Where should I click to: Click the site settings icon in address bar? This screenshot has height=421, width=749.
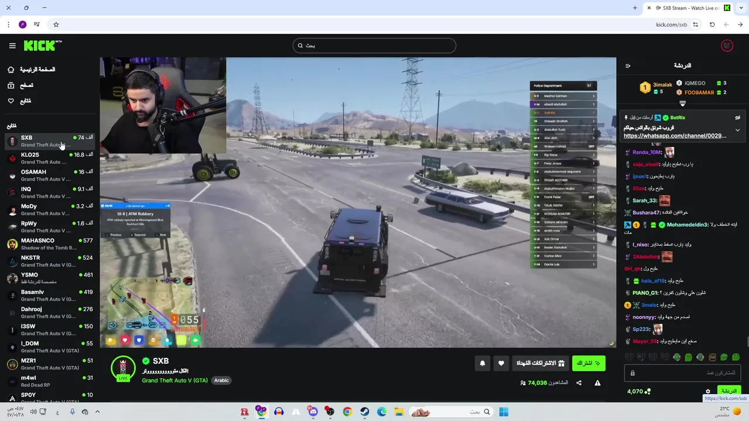coord(696,25)
